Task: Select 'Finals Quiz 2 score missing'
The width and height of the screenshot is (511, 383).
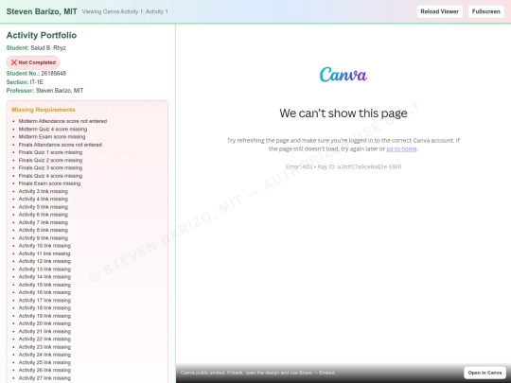Action: pos(50,160)
